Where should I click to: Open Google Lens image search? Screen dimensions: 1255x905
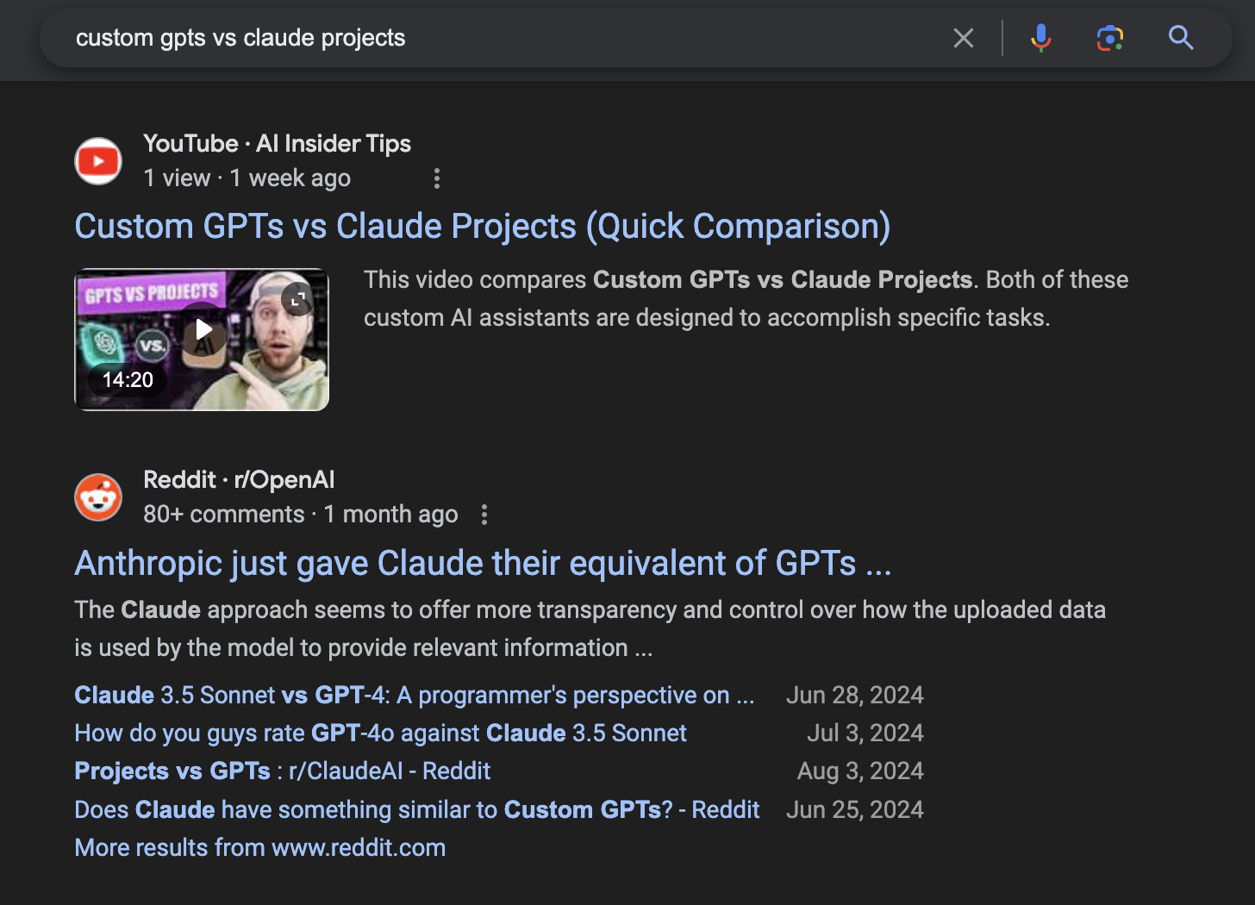pyautogui.click(x=1109, y=38)
